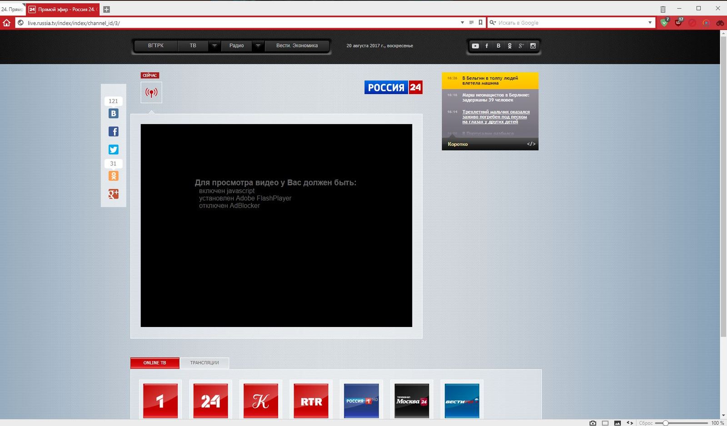Open the Вести. Экономика menu item
727x426 pixels.
click(x=297, y=45)
